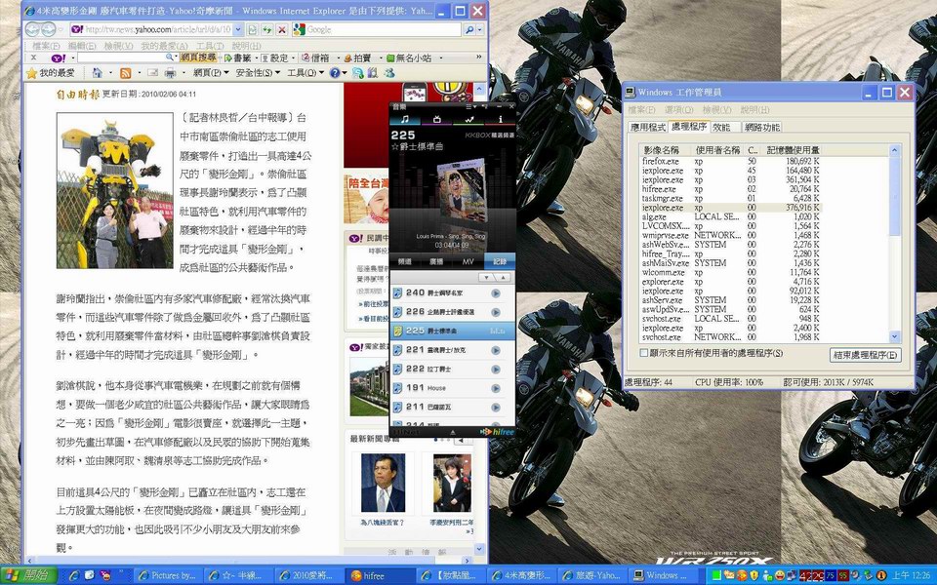The height and width of the screenshot is (585, 937).
Task: Open Yahoo 信箱 mail icon on Yahoo toolbar
Action: tap(310, 59)
